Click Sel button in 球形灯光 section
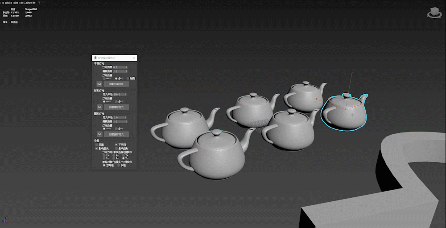This screenshot has height=228, width=446. pos(99,107)
